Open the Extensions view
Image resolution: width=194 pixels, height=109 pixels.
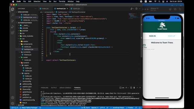12,33
